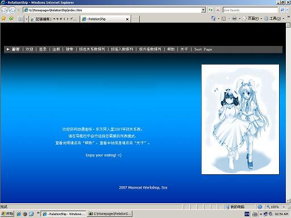This screenshot has width=291, height=218.
Task: Expand the address bar history dropdown
Action: tap(203, 10)
